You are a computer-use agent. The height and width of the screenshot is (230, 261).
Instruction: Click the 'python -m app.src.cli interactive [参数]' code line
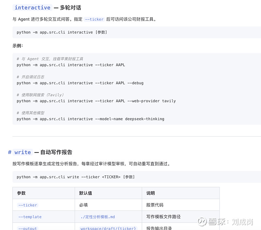pos(62,32)
